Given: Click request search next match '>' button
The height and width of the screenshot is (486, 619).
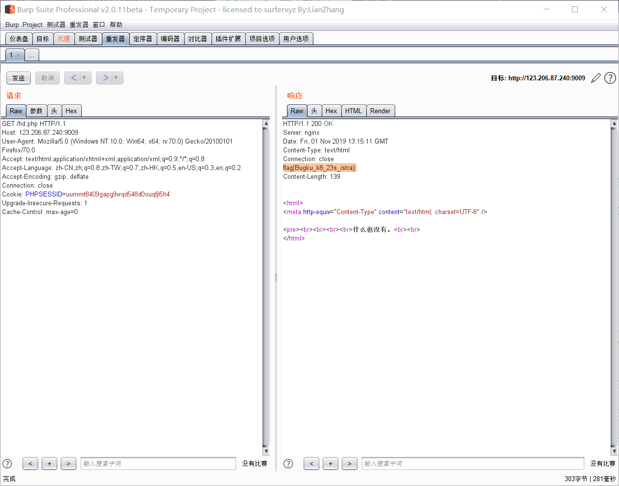Looking at the screenshot, I should 69,463.
